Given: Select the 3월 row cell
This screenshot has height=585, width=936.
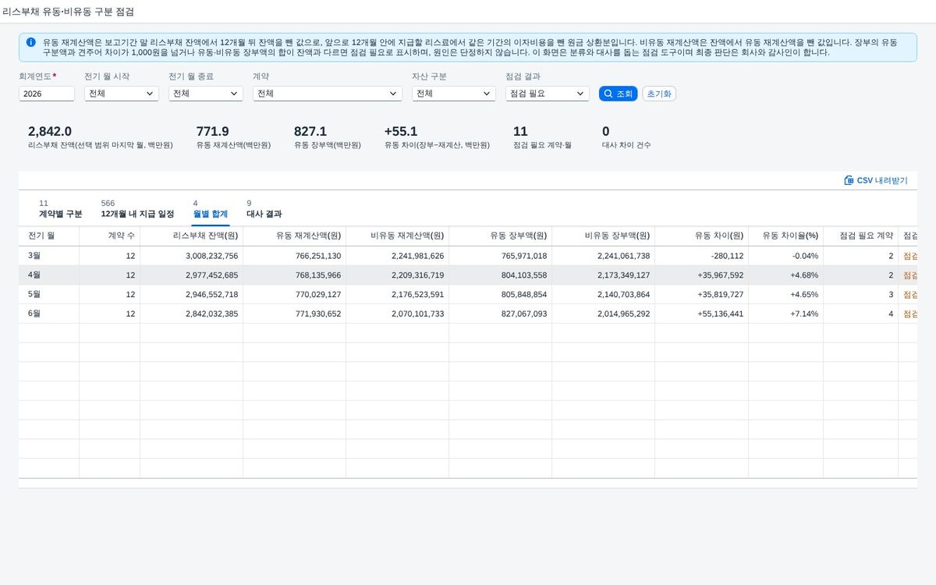Looking at the screenshot, I should point(49,256).
